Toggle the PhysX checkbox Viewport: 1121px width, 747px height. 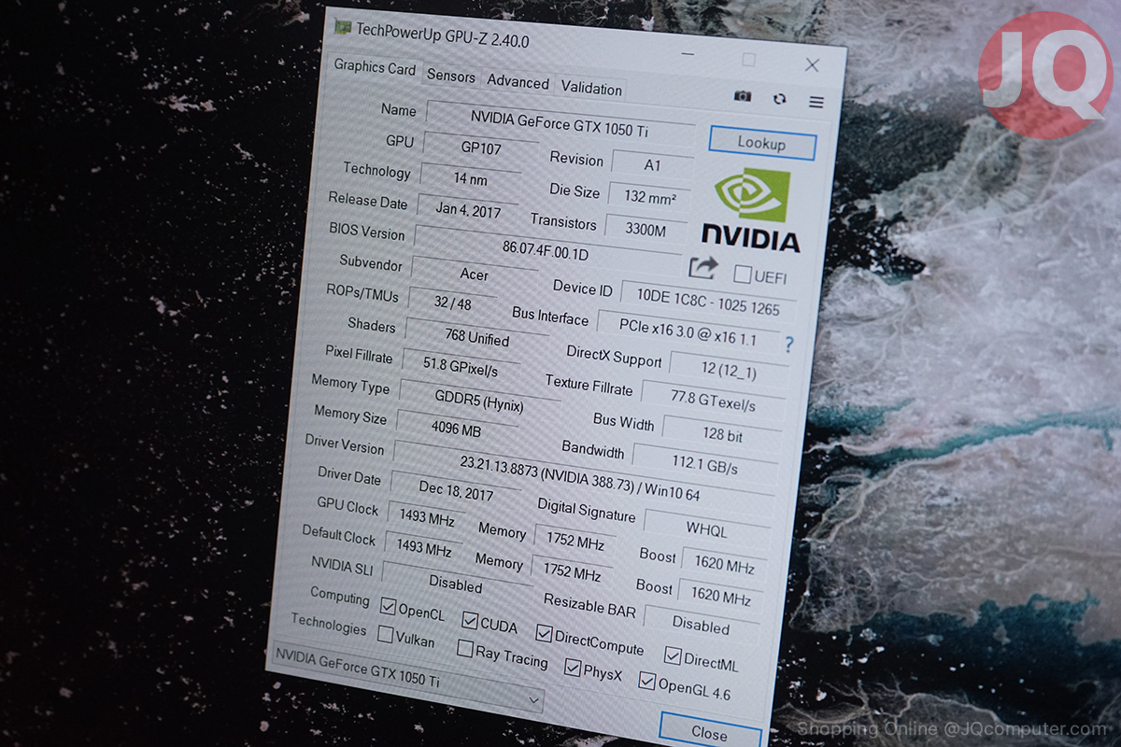(573, 667)
